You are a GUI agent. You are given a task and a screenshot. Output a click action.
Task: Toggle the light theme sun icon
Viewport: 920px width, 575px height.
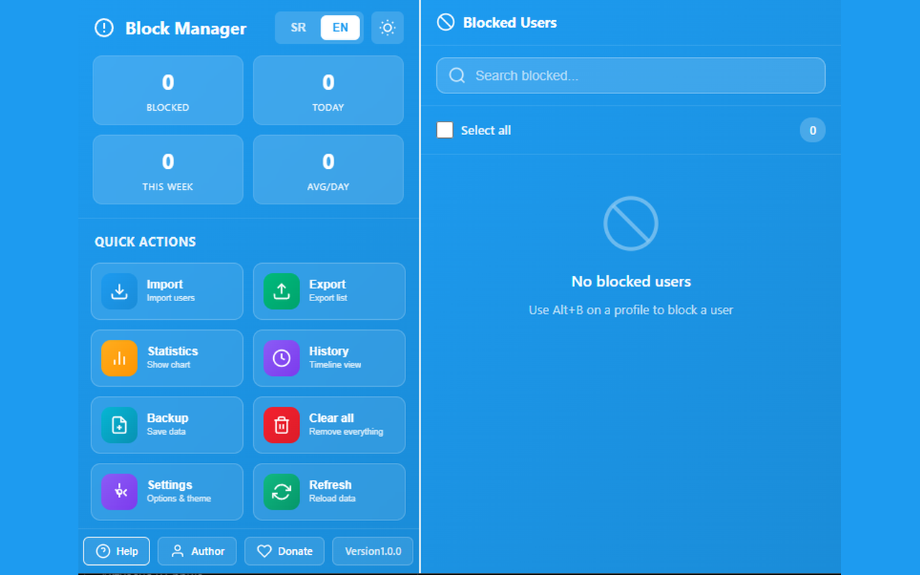pyautogui.click(x=387, y=27)
